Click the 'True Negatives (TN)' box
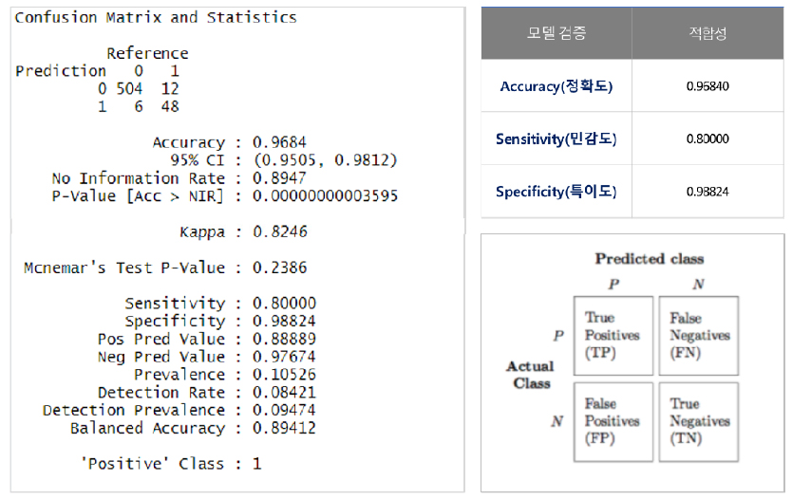This screenshot has height=499, width=792. [699, 422]
